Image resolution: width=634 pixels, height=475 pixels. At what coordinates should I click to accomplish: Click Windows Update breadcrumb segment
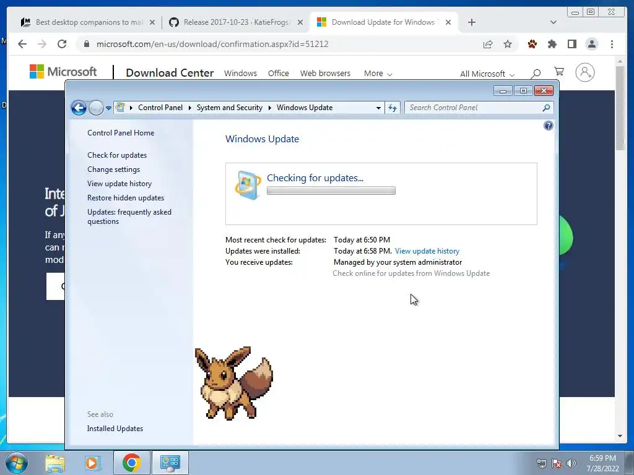[305, 108]
